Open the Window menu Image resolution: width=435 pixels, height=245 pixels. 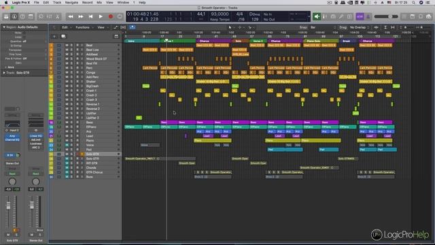coord(123,3)
